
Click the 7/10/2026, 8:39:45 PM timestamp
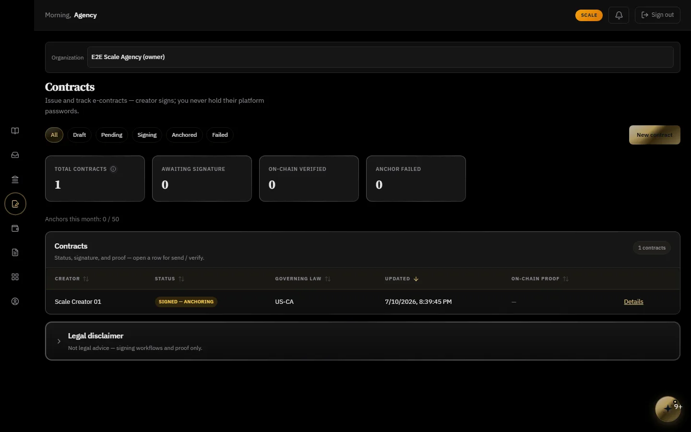coord(418,302)
